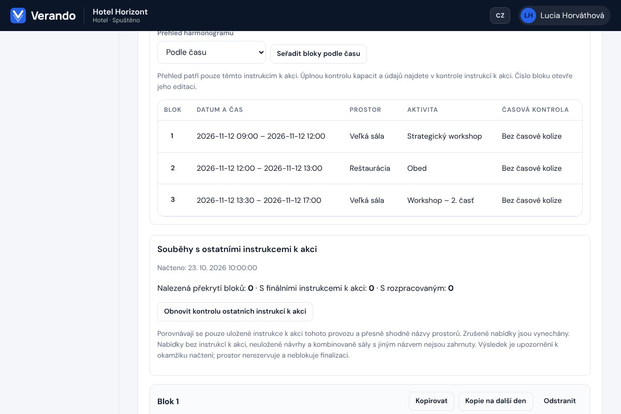Viewport: 621px width, 414px height.
Task: Click the Strategický workshop activity cell
Action: pyautogui.click(x=445, y=136)
